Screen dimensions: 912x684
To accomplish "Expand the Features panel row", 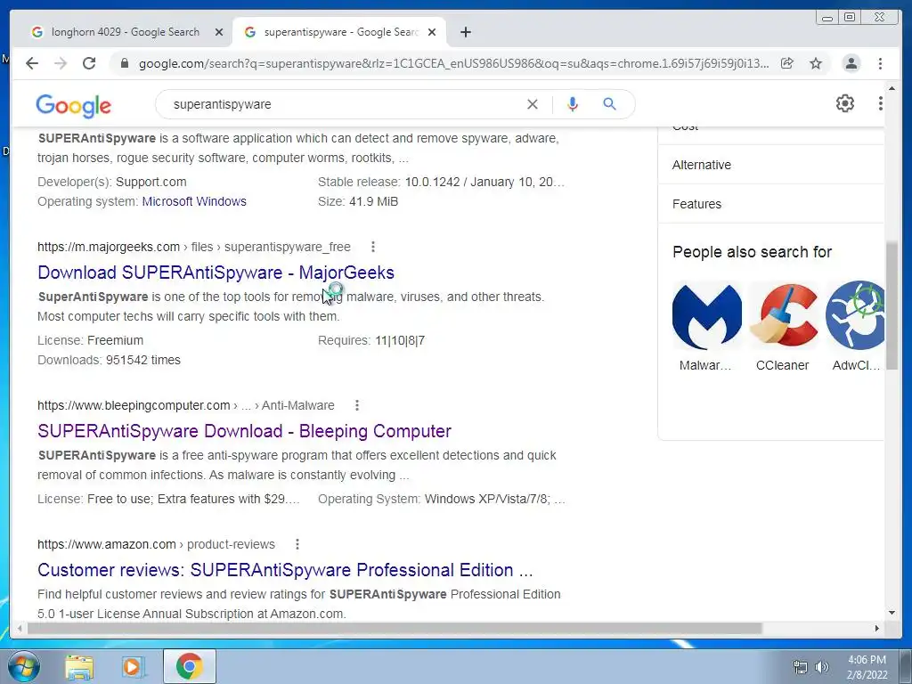I will [x=771, y=204].
